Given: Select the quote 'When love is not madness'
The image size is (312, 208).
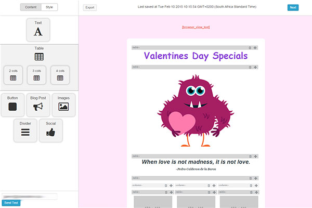Looking at the screenshot, I should point(196,162).
